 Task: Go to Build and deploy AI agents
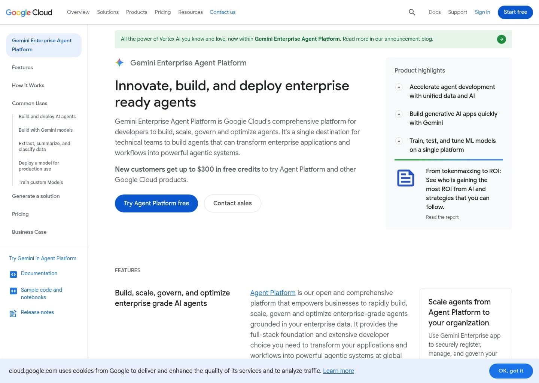coord(47,117)
